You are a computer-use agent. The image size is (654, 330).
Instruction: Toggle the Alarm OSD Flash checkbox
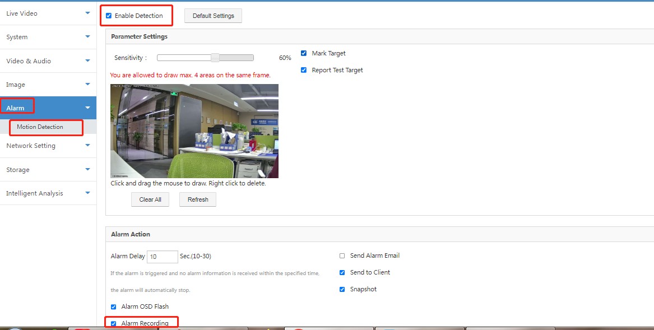pos(114,307)
